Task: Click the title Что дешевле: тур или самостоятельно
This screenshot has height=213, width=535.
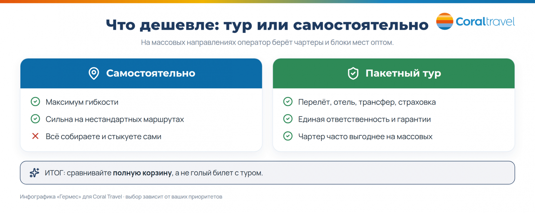Action: point(267,25)
